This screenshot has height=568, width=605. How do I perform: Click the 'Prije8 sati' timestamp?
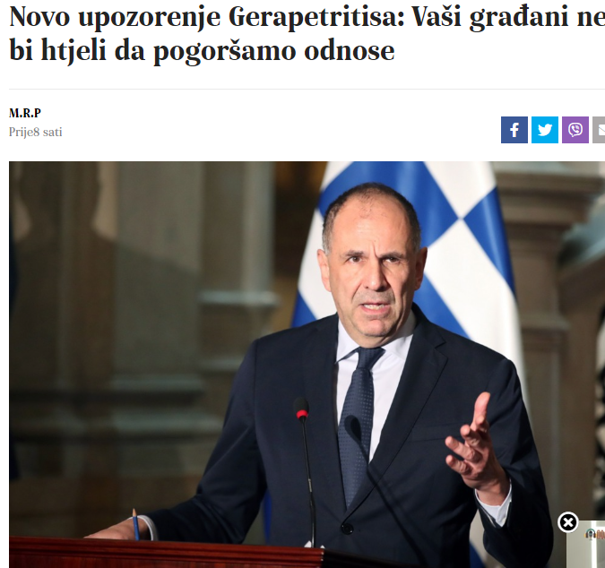pyautogui.click(x=36, y=133)
